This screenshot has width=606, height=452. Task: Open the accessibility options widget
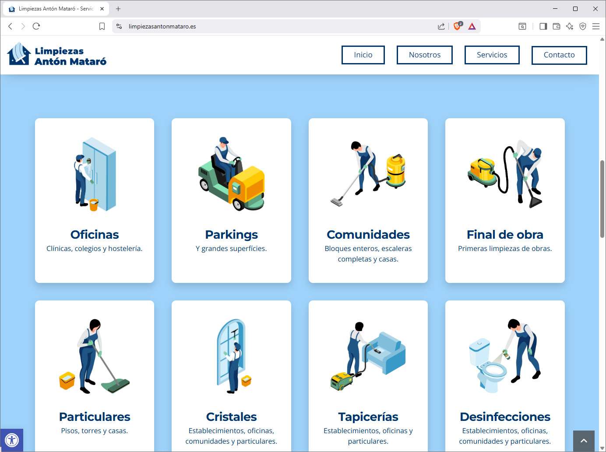pyautogui.click(x=12, y=440)
